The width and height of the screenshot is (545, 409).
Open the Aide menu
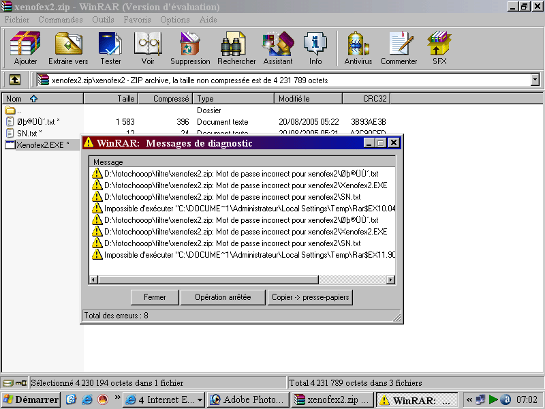[208, 20]
